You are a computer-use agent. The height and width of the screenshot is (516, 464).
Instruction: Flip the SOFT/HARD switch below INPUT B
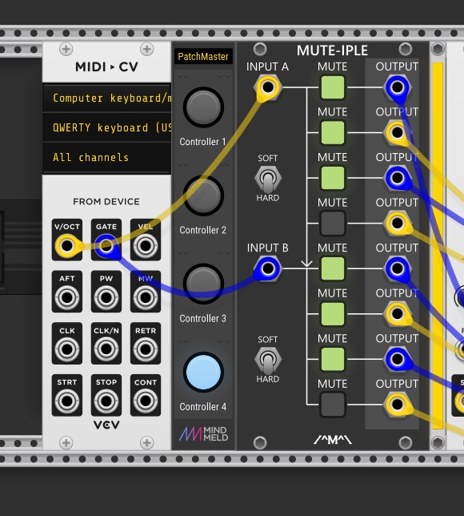(268, 359)
